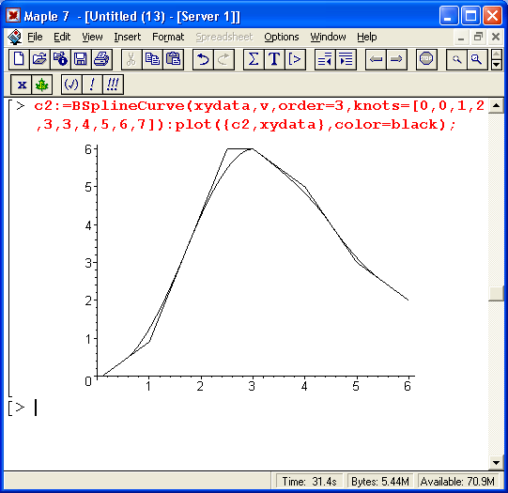Execute the worksheet with triple exclamation icon
Viewport: 508px width, 493px height.
pos(113,85)
